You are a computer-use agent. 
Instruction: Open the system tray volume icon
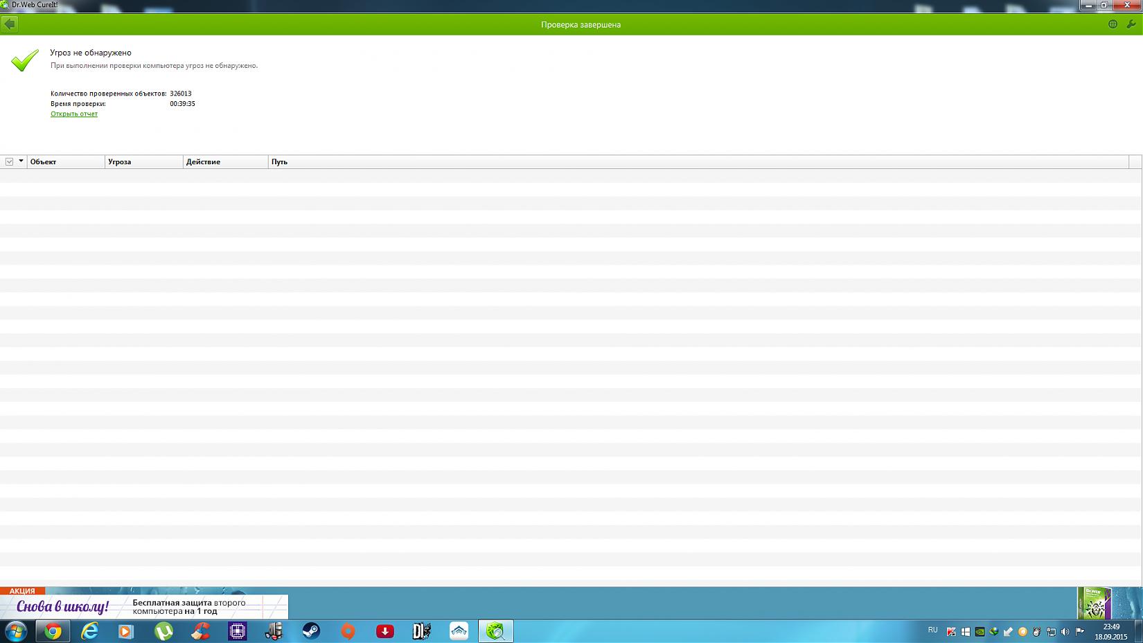coord(1065,631)
